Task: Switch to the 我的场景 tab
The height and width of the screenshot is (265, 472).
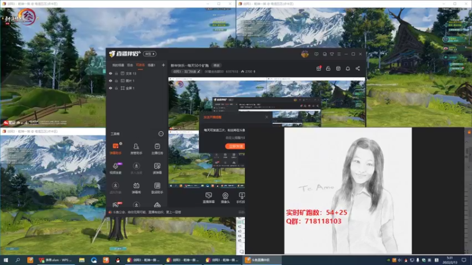Action: 118,65
